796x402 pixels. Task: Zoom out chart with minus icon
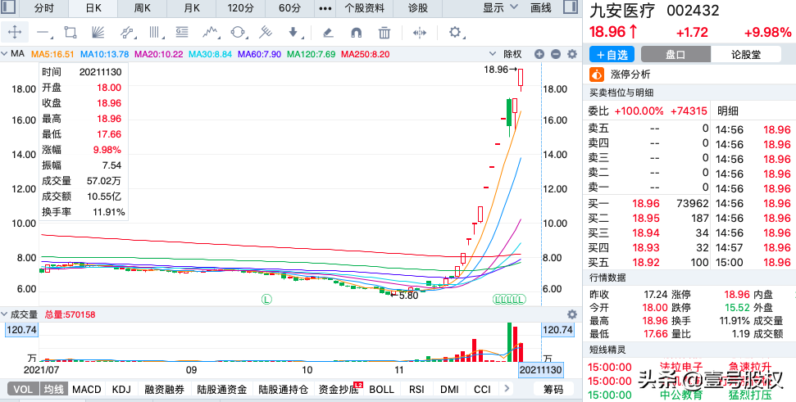click(556, 54)
